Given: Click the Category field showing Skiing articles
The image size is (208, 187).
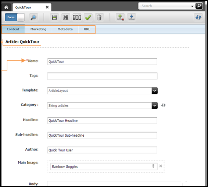Looking at the screenshot, I should [100, 105].
